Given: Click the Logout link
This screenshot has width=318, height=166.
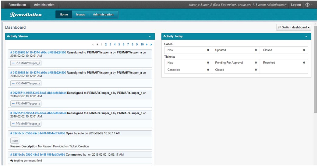Looking at the screenshot, I should 296,5.
